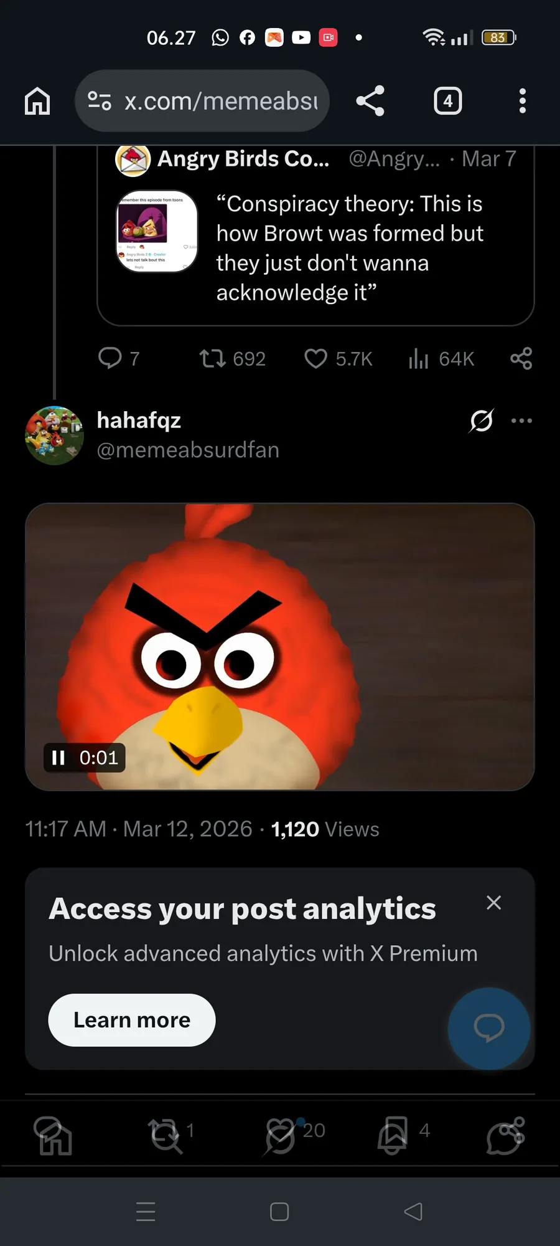Screen dimensions: 560x1246
Task: Tap reply icon showing 7 replies
Action: click(110, 358)
